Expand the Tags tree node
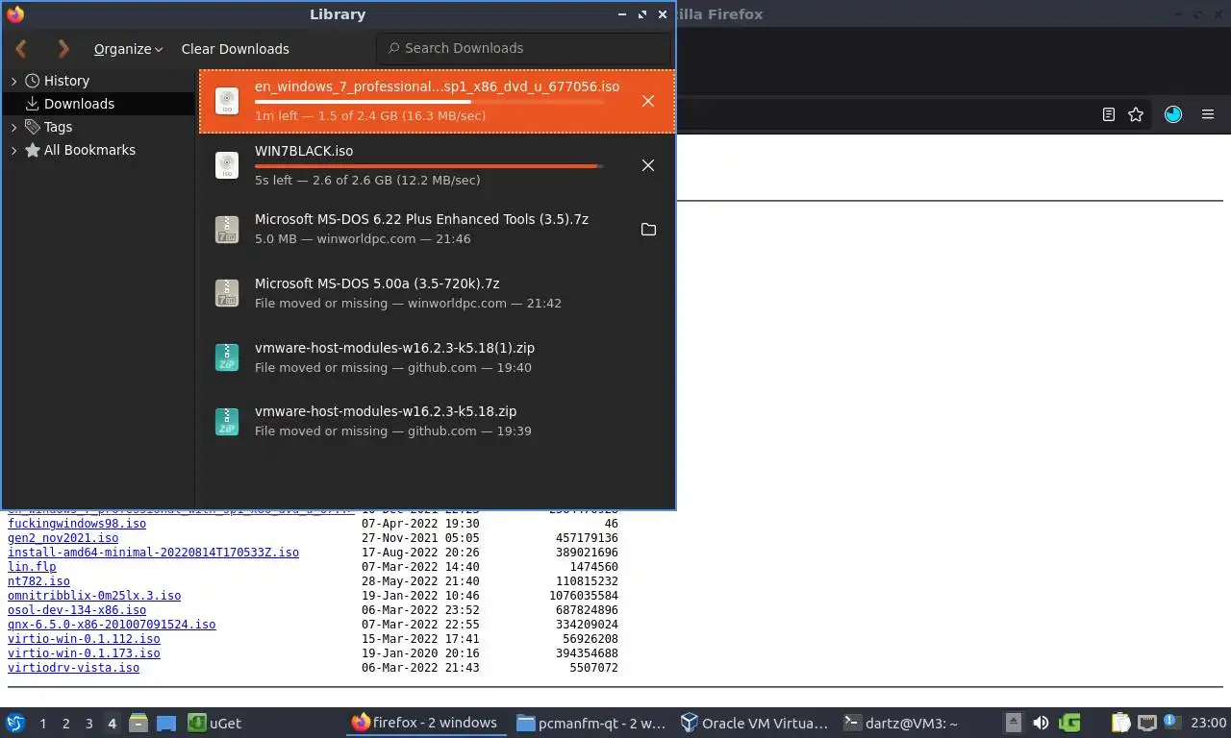Image resolution: width=1231 pixels, height=738 pixels. (13, 128)
